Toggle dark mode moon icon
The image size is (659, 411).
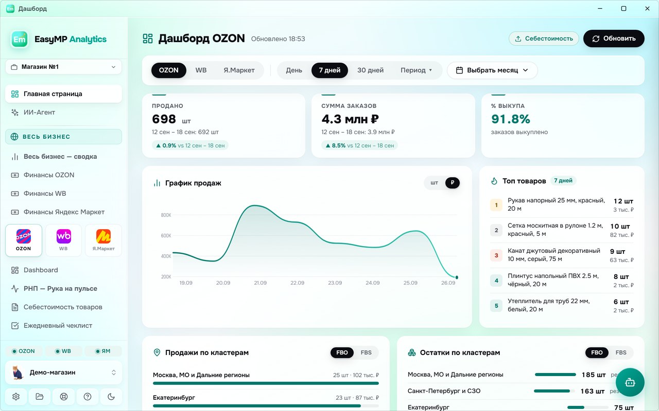111,397
